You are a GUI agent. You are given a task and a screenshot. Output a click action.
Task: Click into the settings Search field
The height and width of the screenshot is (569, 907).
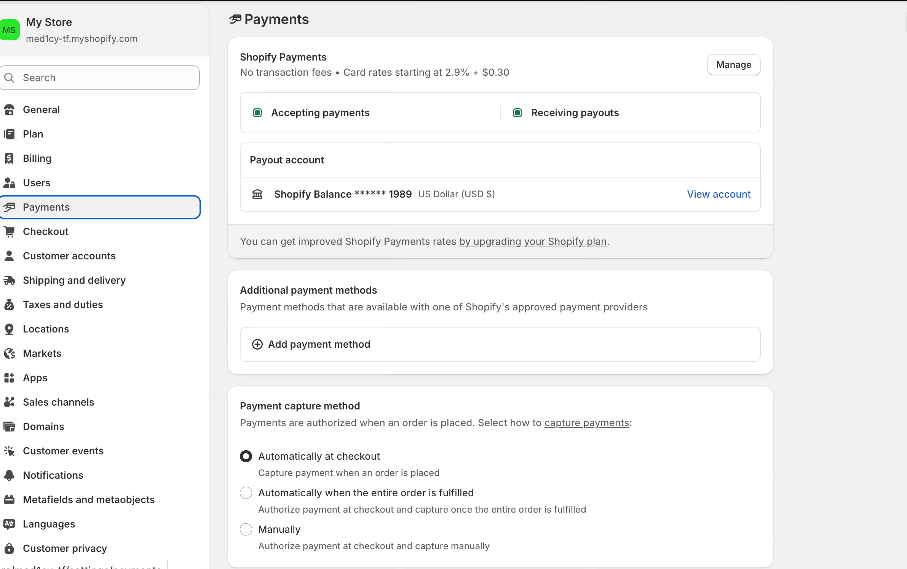pos(107,78)
